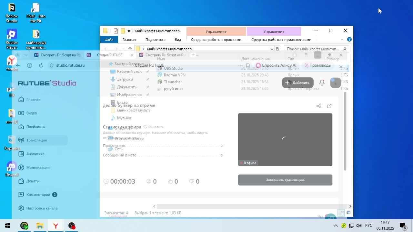Screen dimensions: 413x232
Task: Open the Вид ribbon tab
Action: tap(178, 40)
